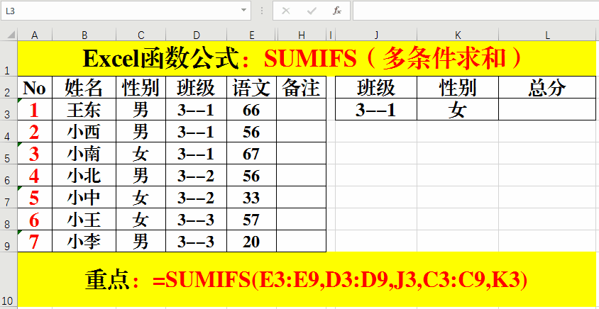This screenshot has height=309, width=599.
Task: Click 小南's gender cell '女'
Action: 141,154
